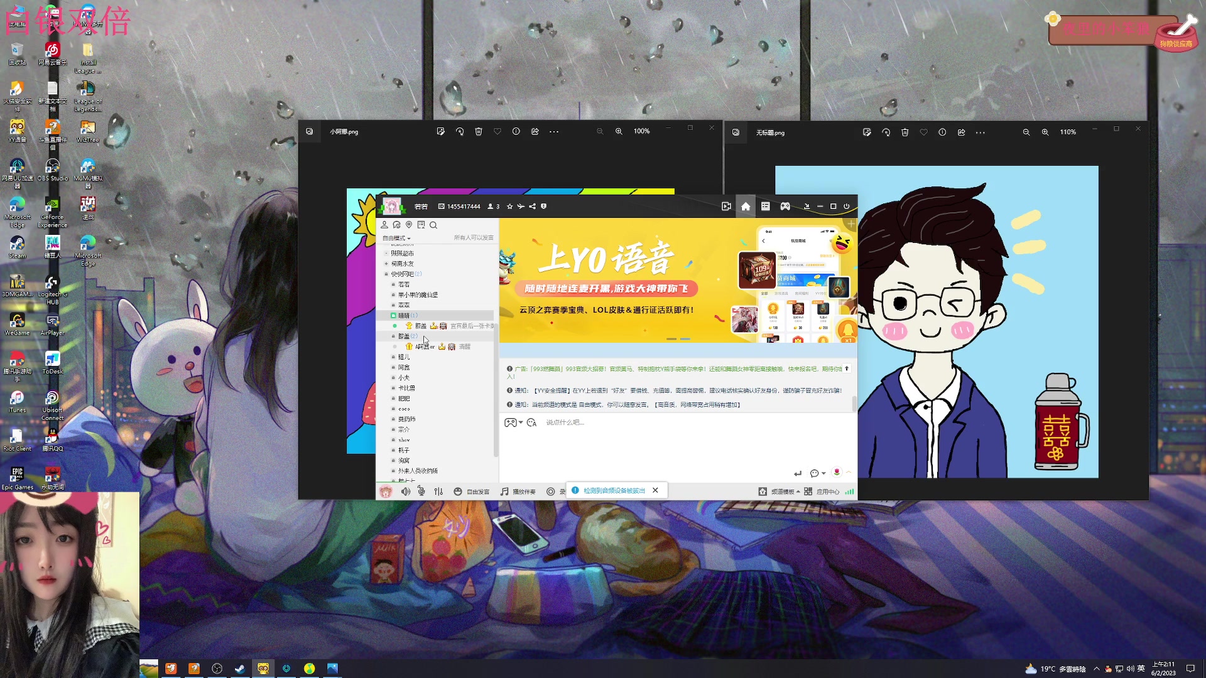Click the headset chat icon above the channel list
This screenshot has height=678, width=1206.
396,225
